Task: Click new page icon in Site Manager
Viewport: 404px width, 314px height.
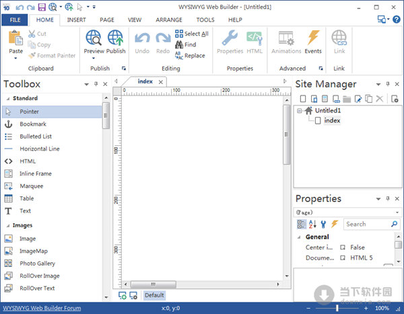Action: coord(303,99)
